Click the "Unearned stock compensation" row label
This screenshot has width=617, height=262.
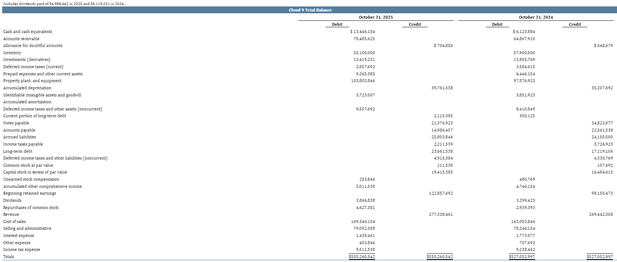point(31,179)
